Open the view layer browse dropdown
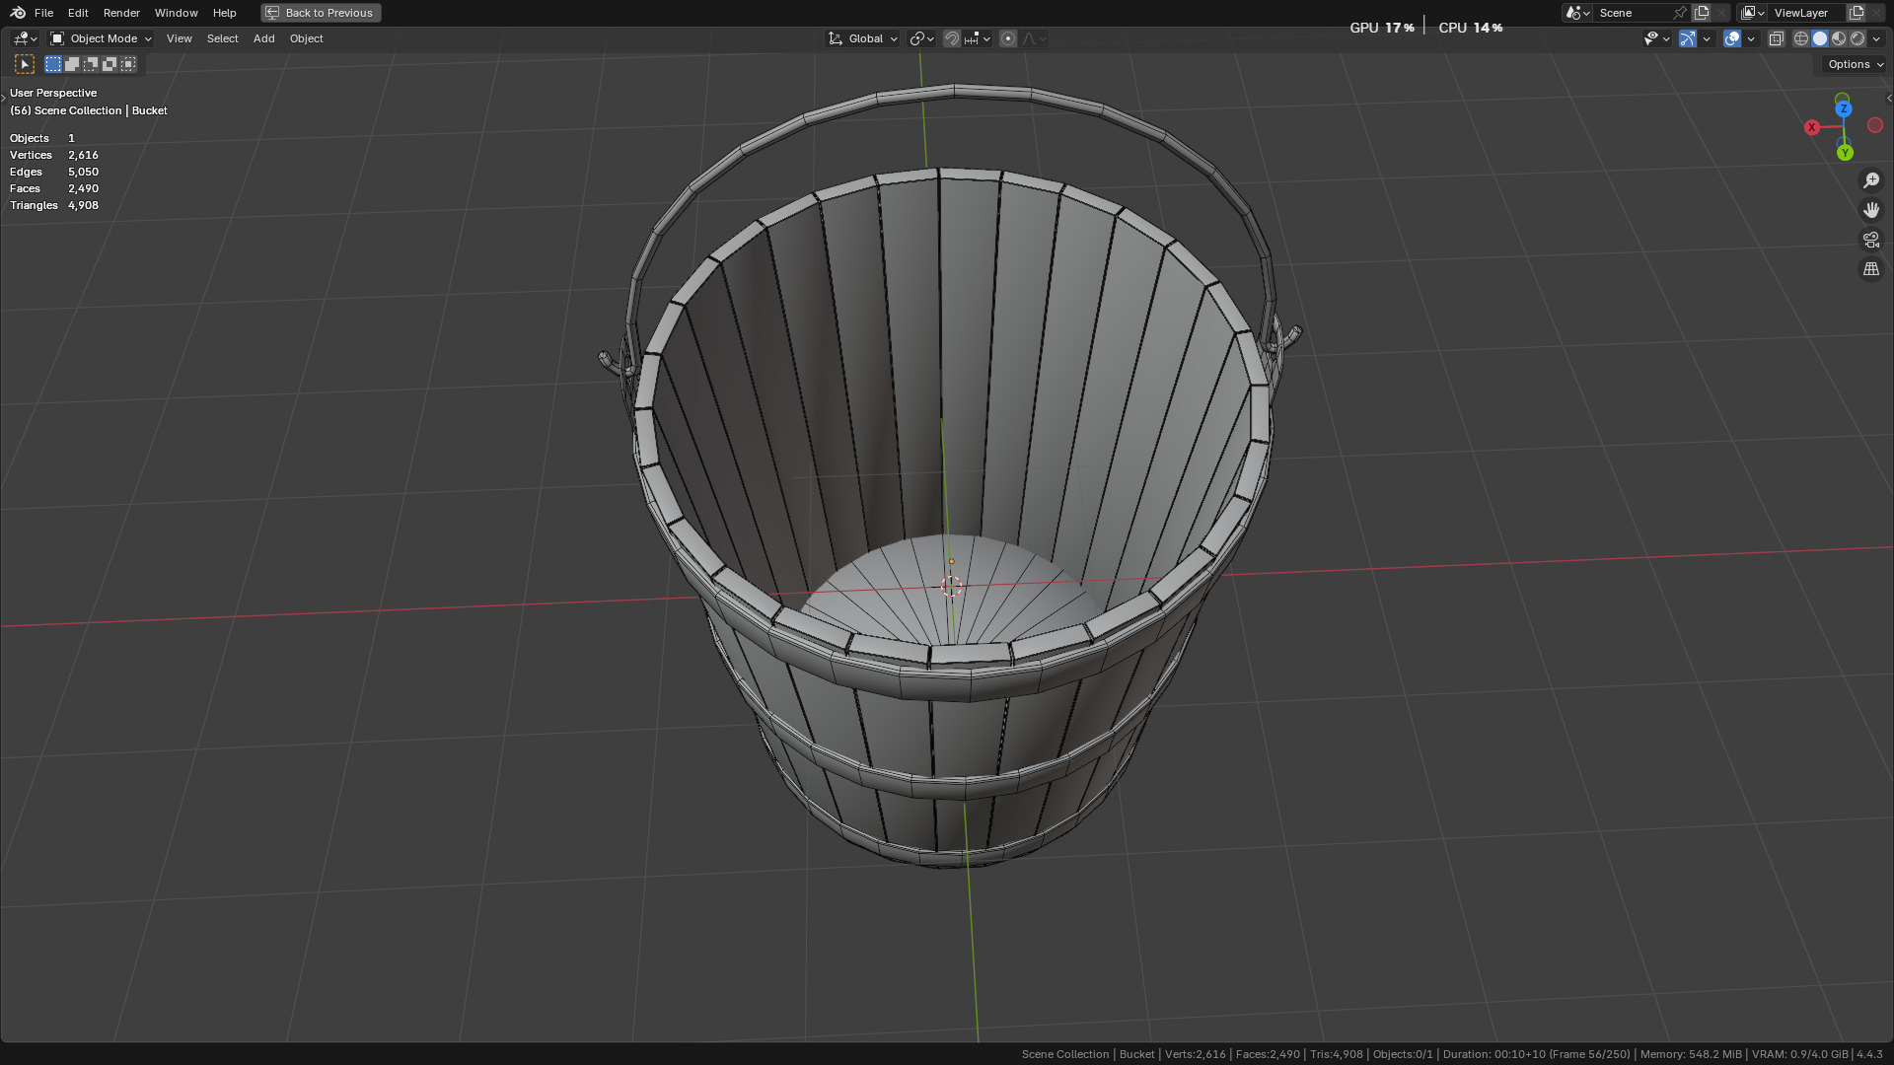The width and height of the screenshot is (1894, 1065). coord(1752,13)
